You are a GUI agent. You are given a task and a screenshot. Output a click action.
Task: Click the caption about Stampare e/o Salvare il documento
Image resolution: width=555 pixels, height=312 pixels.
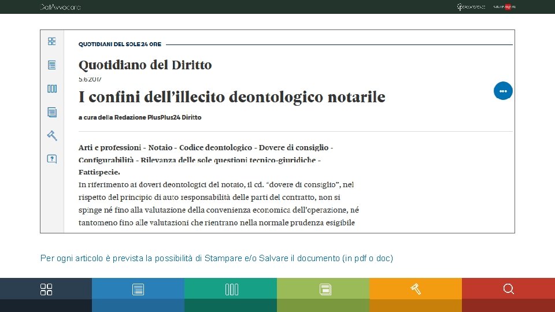click(217, 258)
